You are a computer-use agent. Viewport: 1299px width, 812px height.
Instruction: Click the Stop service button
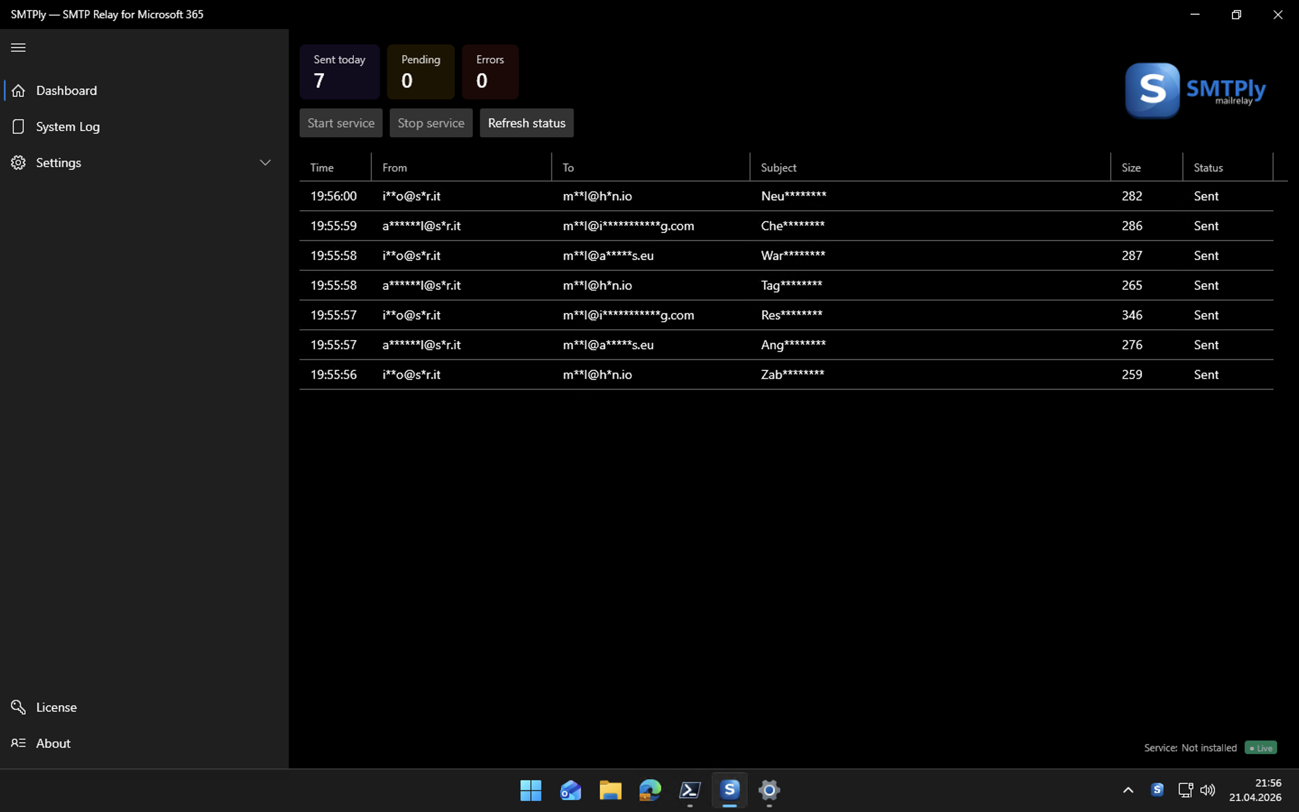pos(431,122)
